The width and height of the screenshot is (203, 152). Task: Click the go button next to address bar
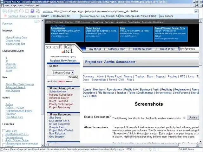(x=197, y=11)
